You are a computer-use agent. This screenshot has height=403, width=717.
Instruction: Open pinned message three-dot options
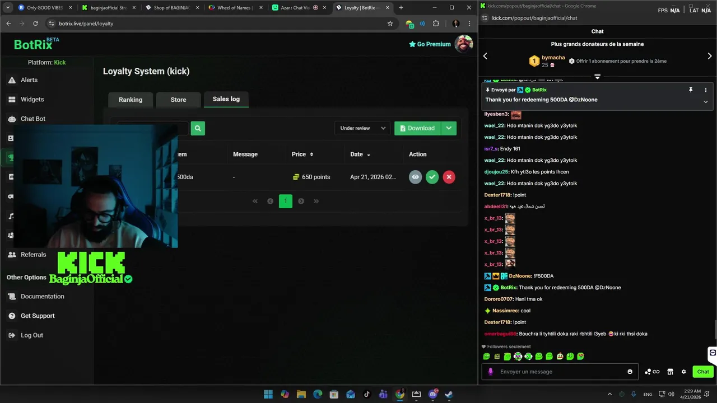(x=705, y=90)
